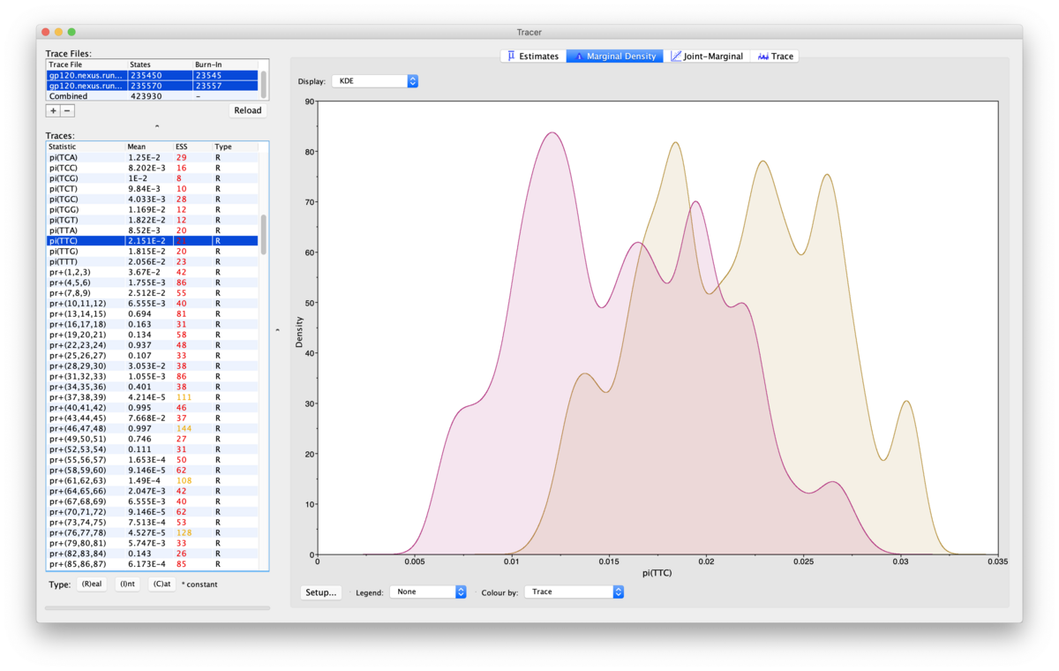Screen dimensions: 1059x671
Task: Select the pi(TTG) statistic row
Action: pos(152,252)
